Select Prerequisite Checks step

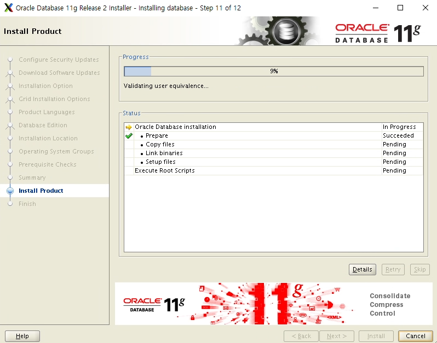pyautogui.click(x=48, y=164)
